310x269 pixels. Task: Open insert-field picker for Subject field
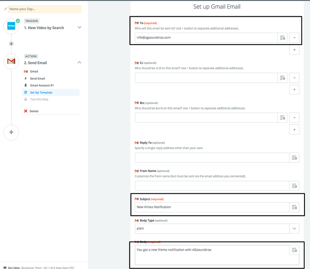294,207
